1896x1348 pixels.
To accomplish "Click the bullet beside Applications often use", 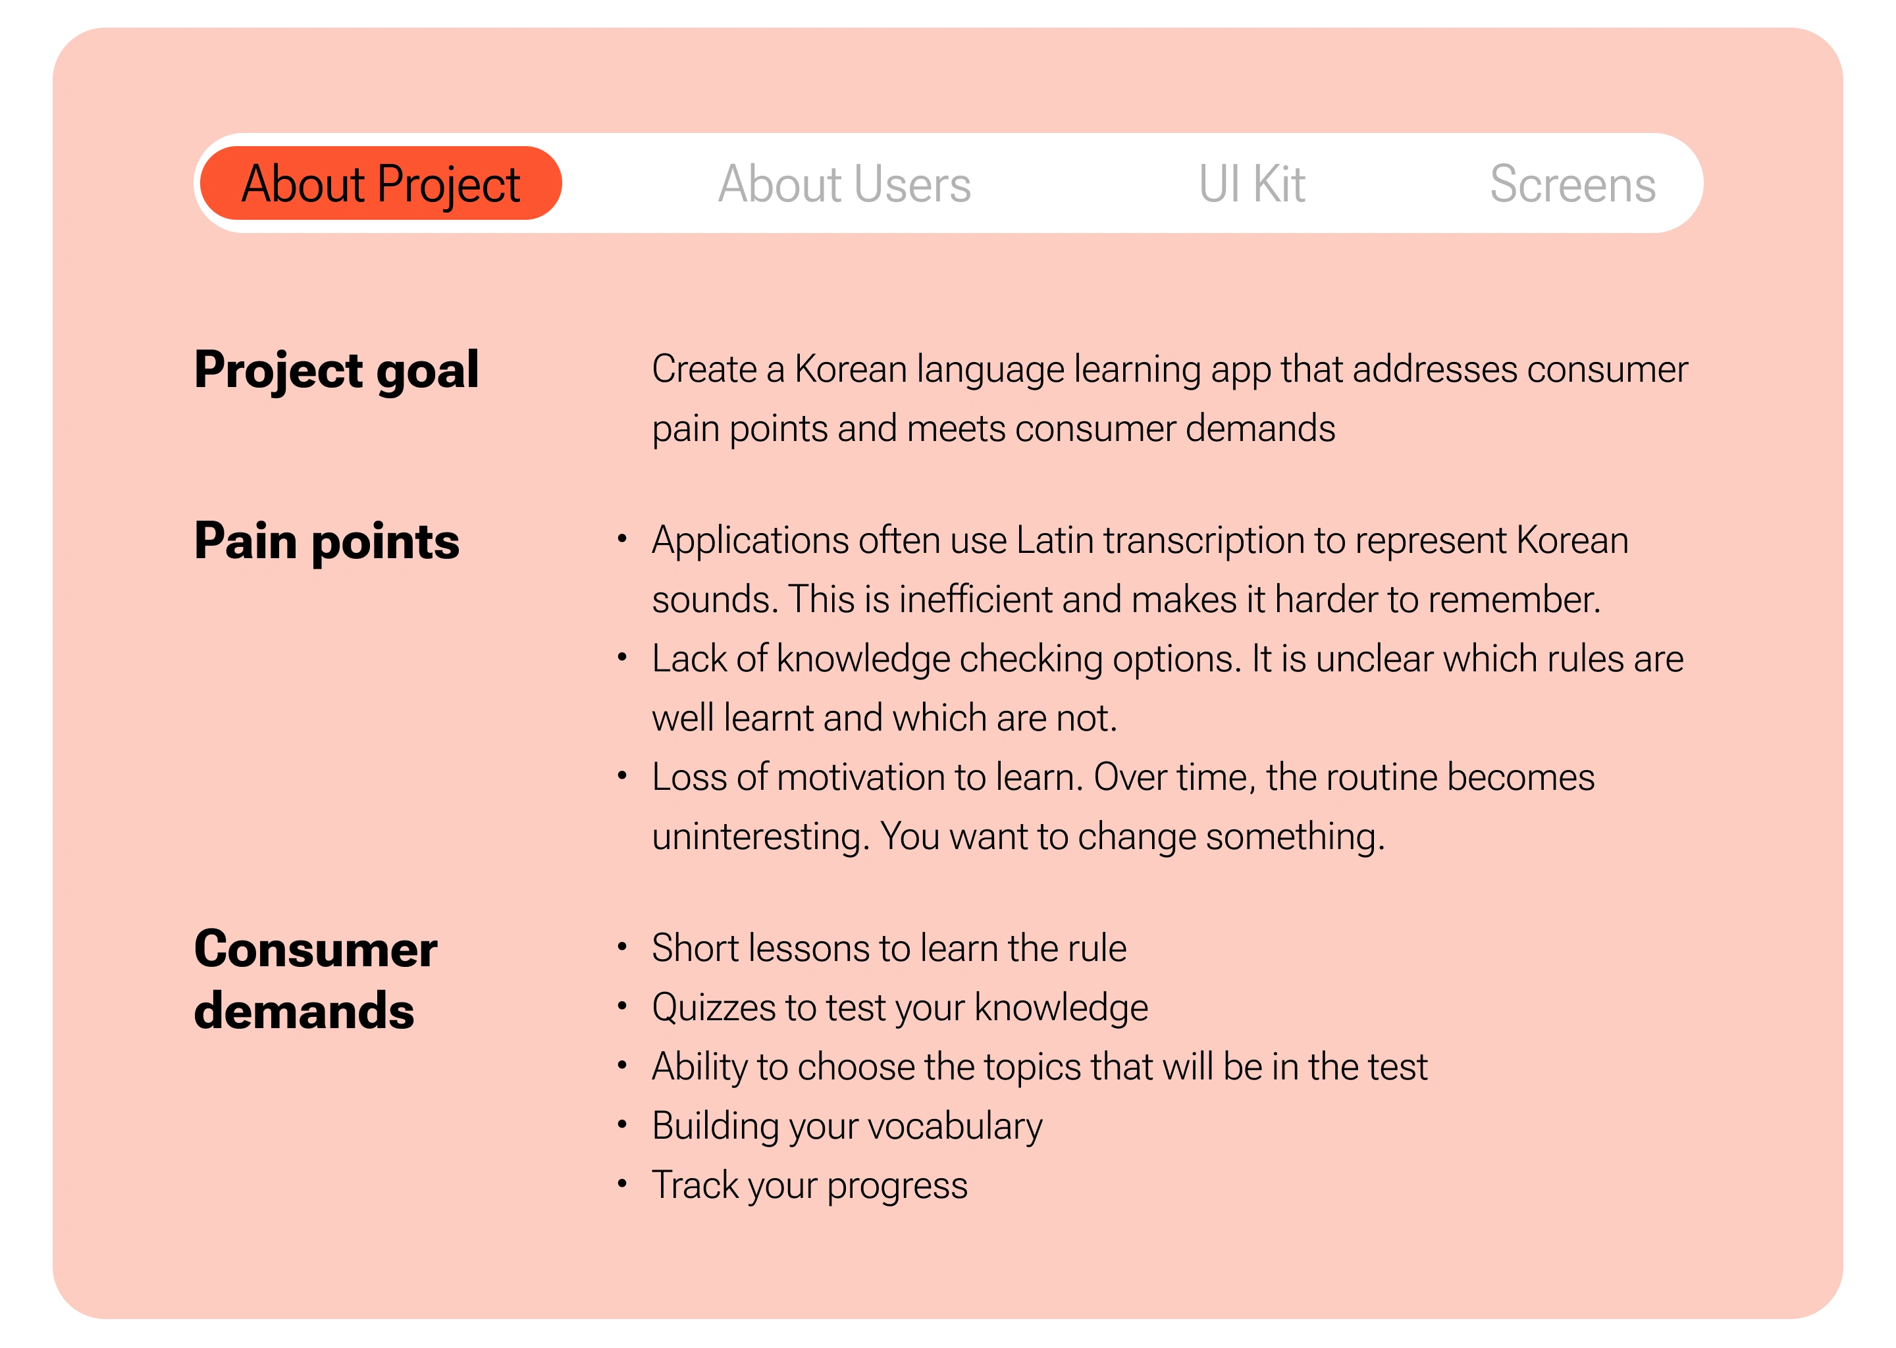I will click(621, 538).
